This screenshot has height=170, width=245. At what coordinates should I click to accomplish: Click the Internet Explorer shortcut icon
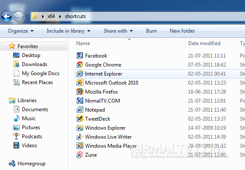click(80, 73)
